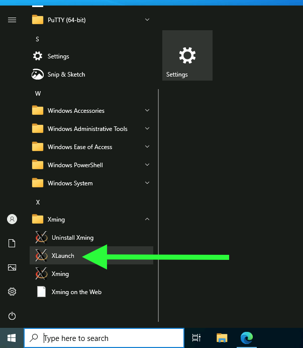
Task: Open Documents from the Start sidebar
Action: pos(12,243)
